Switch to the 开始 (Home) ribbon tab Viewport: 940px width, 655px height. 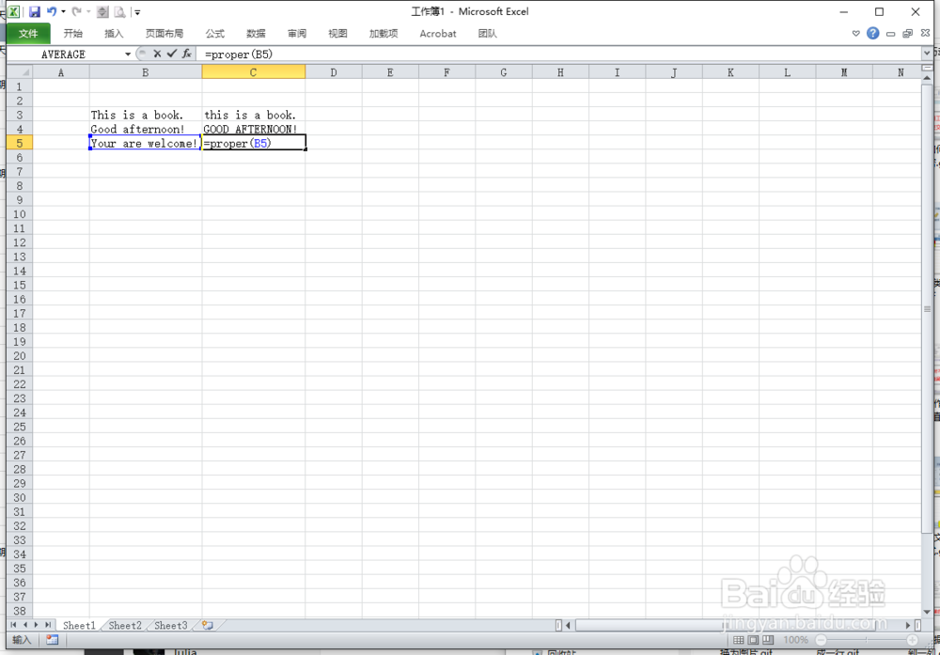(73, 34)
